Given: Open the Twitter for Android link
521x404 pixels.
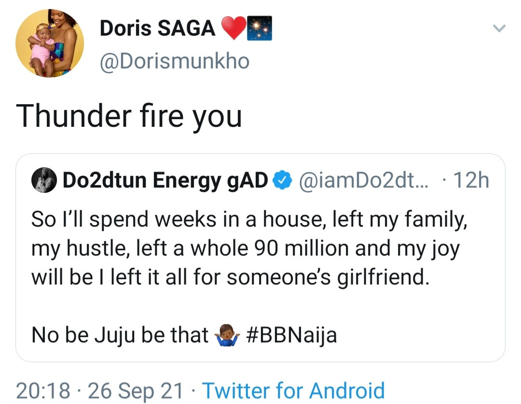Looking at the screenshot, I should 293,390.
